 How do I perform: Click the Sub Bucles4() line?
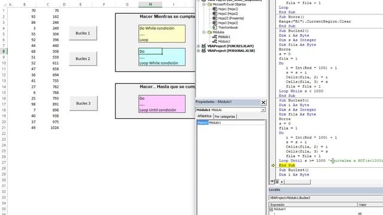[294, 170]
